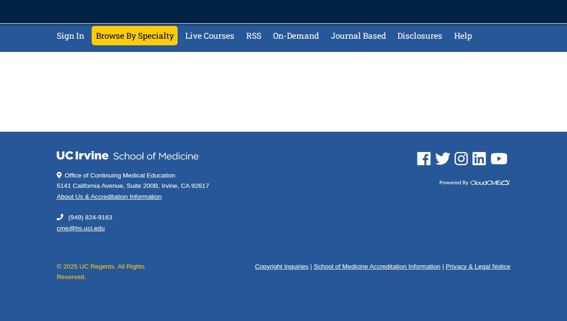Select On-Demand in the navigation bar
The image size is (567, 321).
tap(296, 36)
